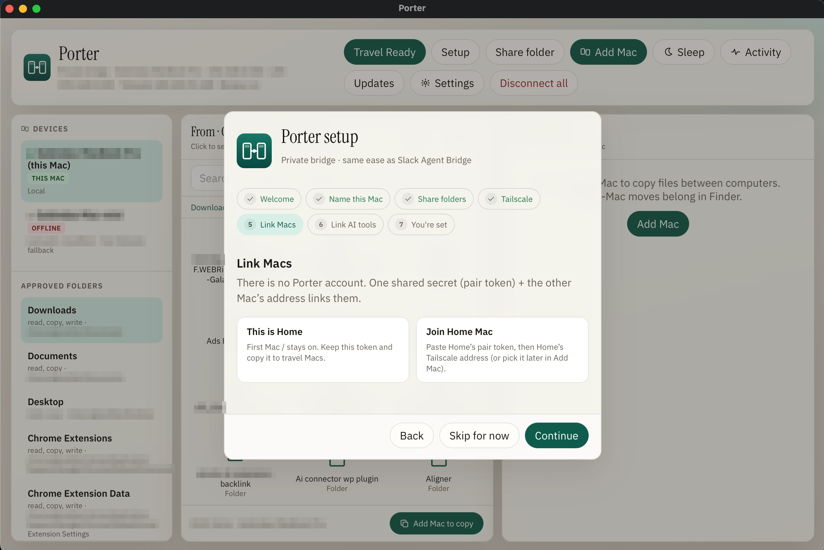Open Setup from the header toolbar
824x550 pixels.
[x=455, y=52]
